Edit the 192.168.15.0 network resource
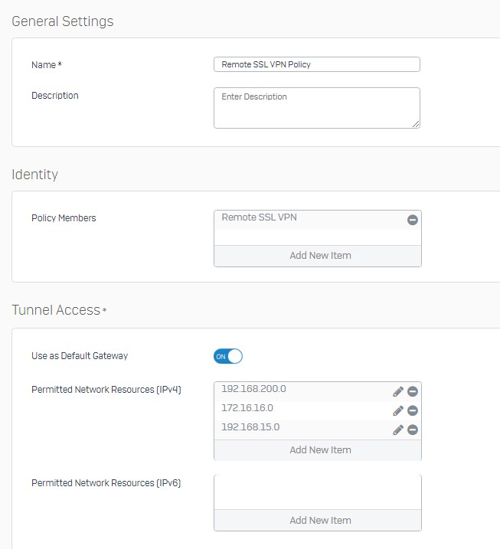The height and width of the screenshot is (549, 500). click(x=398, y=430)
